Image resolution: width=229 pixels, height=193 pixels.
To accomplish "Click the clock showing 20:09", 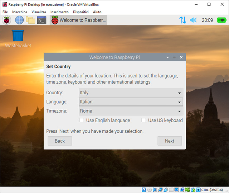I will pos(207,20).
